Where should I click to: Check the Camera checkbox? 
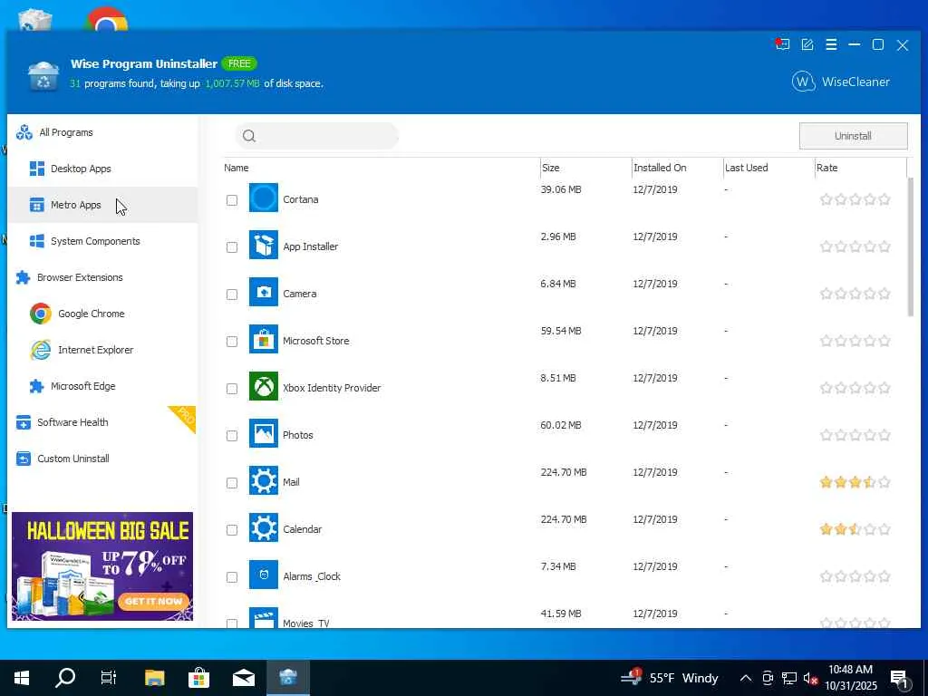click(x=232, y=295)
